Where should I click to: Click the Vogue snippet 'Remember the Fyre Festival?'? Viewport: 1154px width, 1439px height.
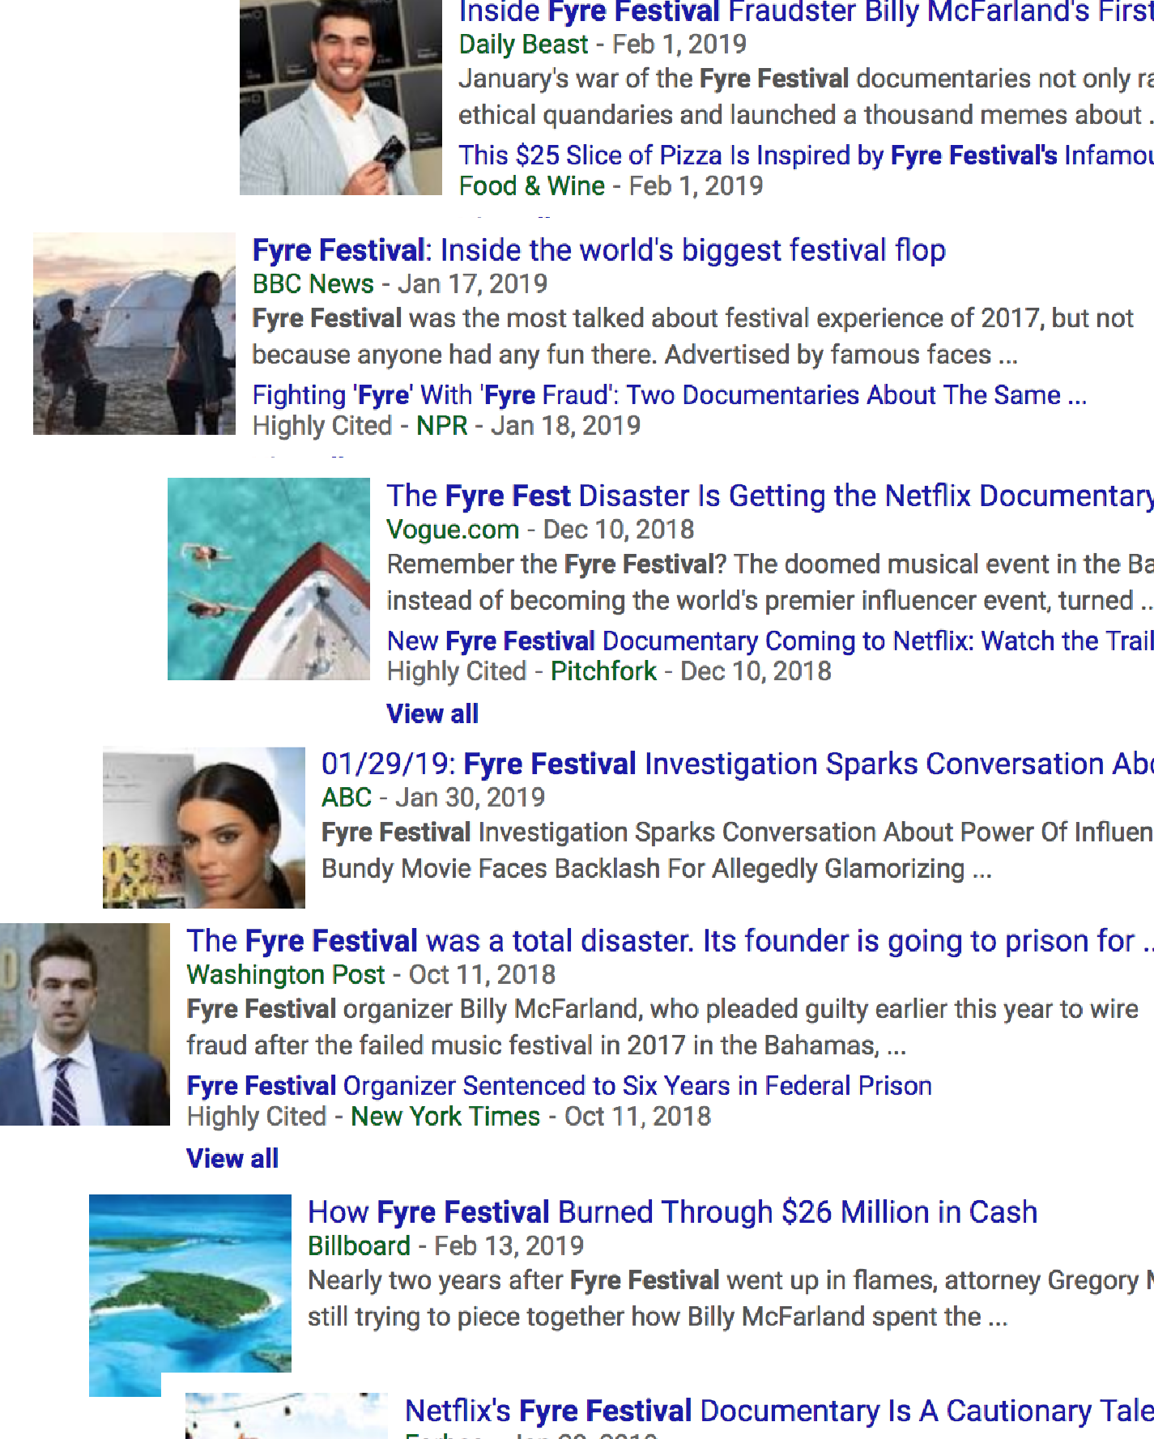770,582
